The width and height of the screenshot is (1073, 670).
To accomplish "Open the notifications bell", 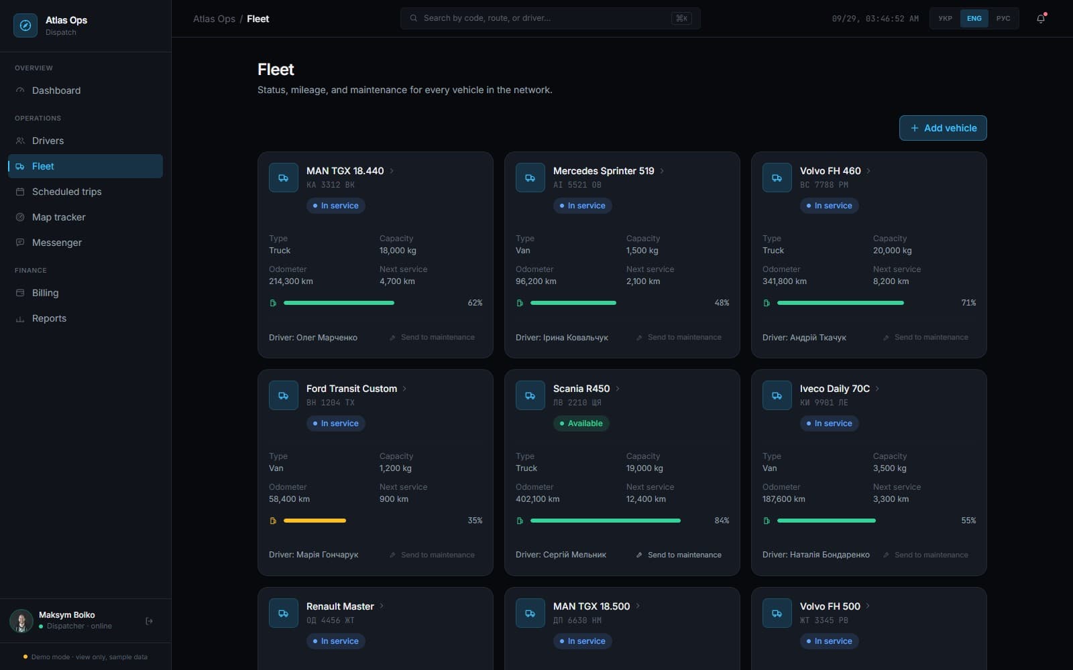I will (x=1041, y=19).
